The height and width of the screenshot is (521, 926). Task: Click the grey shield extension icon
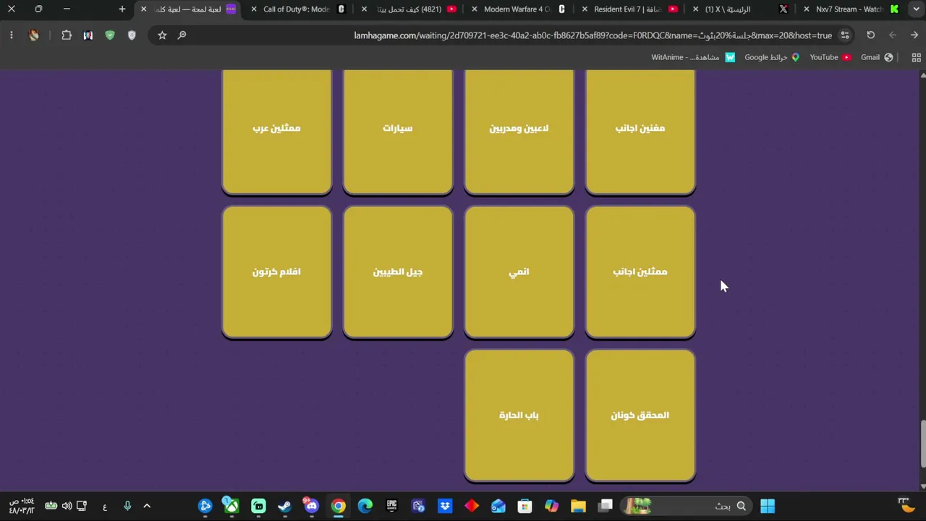pyautogui.click(x=132, y=35)
